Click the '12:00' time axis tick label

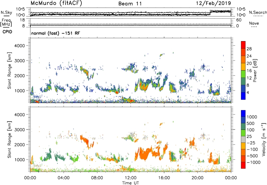pyautogui.click(x=130, y=178)
